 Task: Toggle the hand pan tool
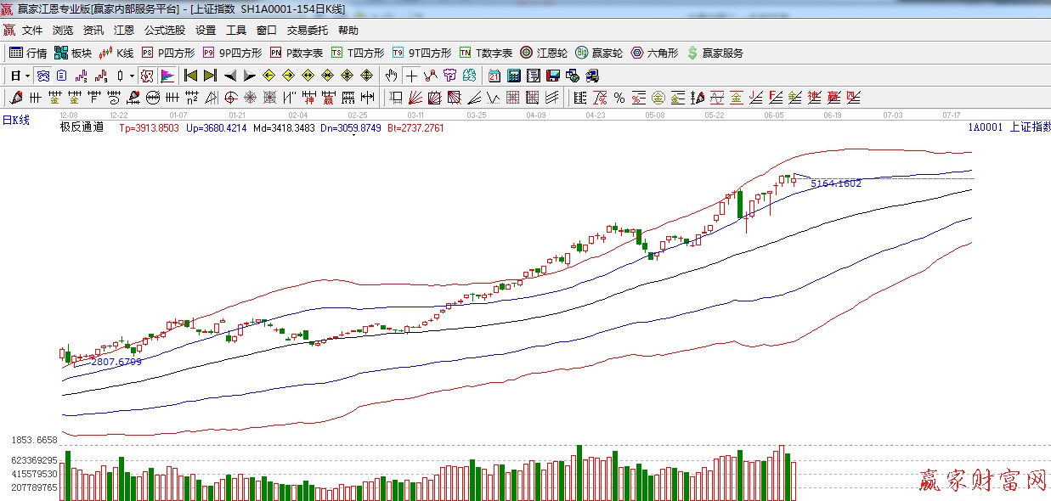391,76
